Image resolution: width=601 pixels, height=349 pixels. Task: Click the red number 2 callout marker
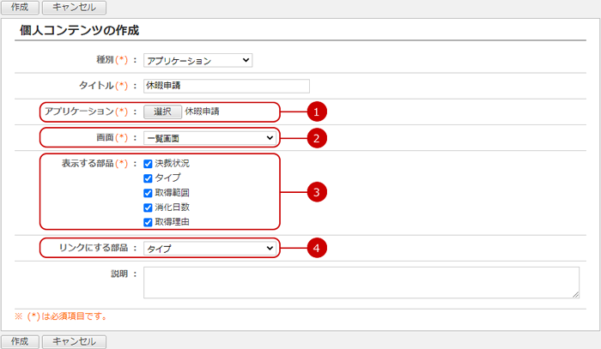click(x=318, y=137)
